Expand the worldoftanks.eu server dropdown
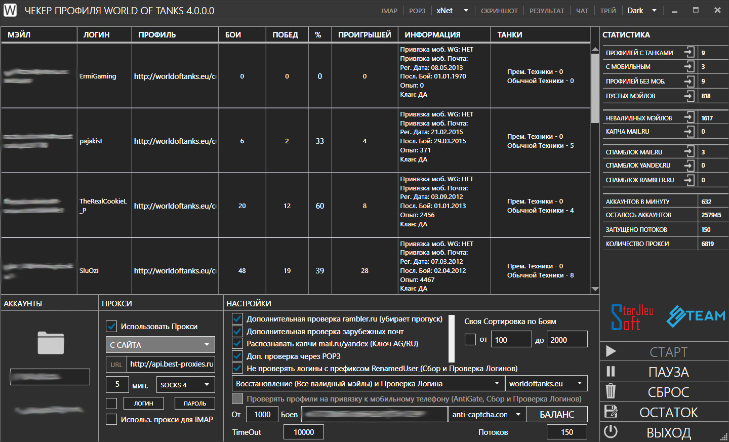 (x=546, y=383)
